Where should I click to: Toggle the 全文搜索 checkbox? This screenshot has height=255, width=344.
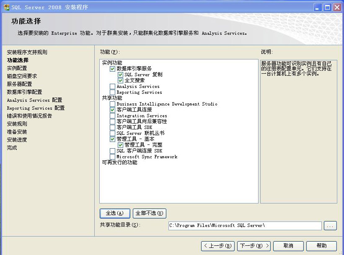click(x=120, y=80)
